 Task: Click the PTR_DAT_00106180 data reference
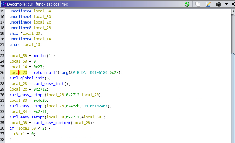pos(90,73)
